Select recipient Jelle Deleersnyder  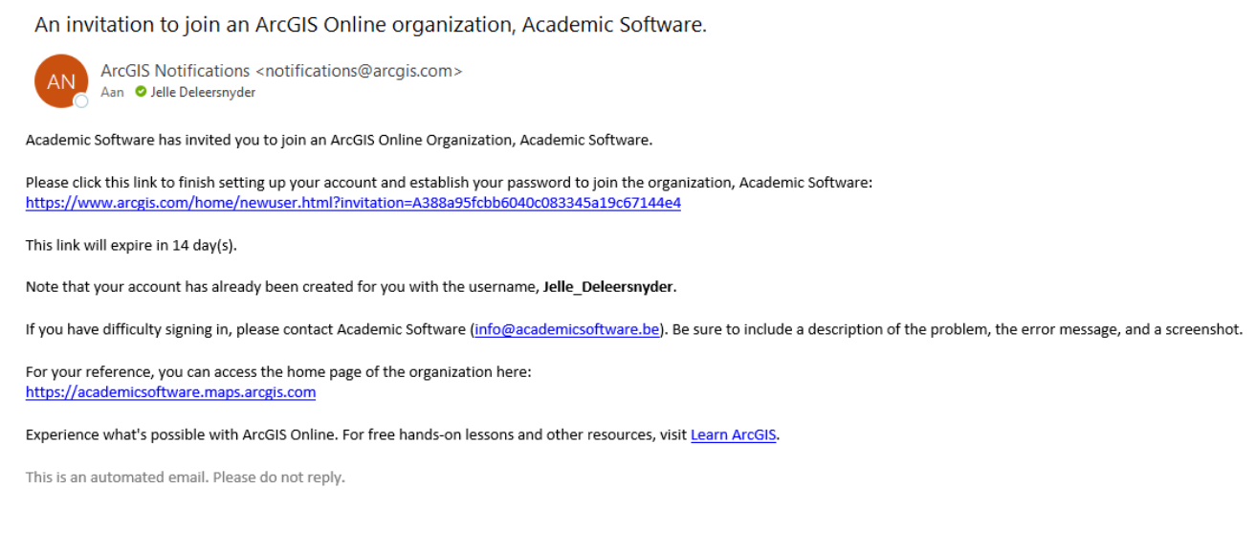[203, 93]
